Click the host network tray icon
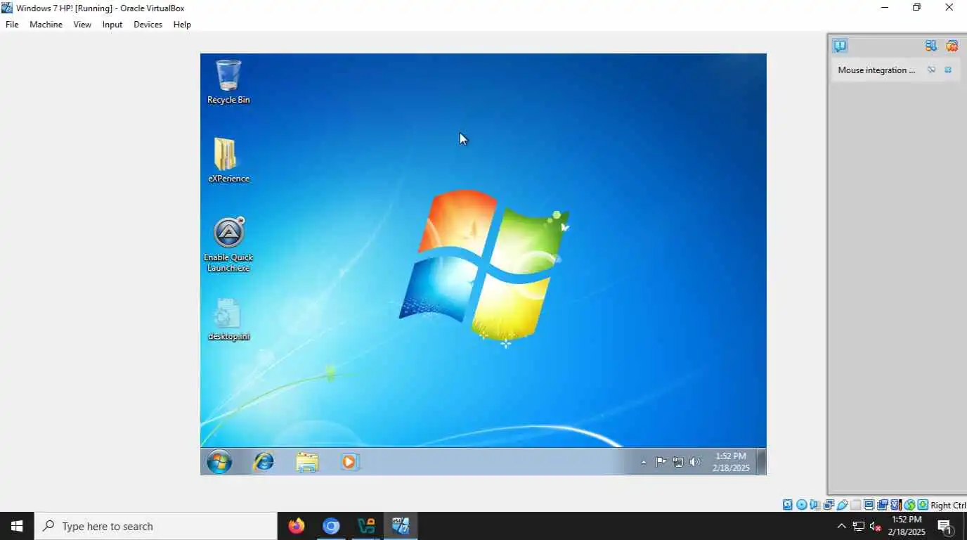The height and width of the screenshot is (540, 967). pyautogui.click(x=859, y=526)
